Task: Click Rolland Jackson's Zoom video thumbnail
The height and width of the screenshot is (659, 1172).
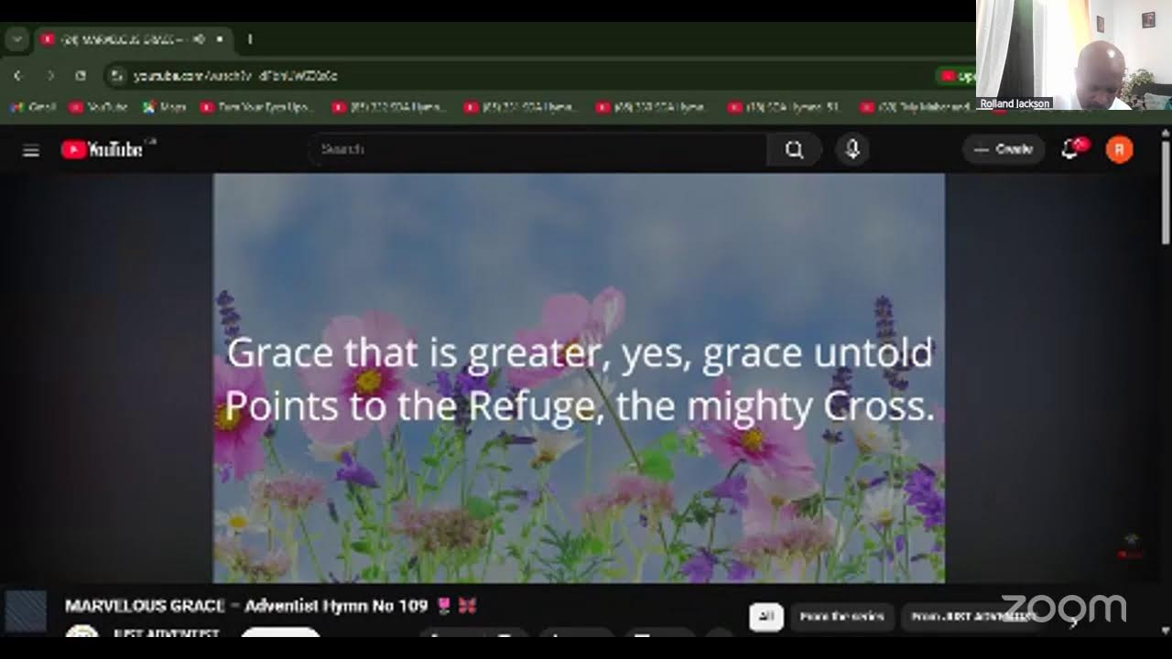Action: click(1074, 55)
